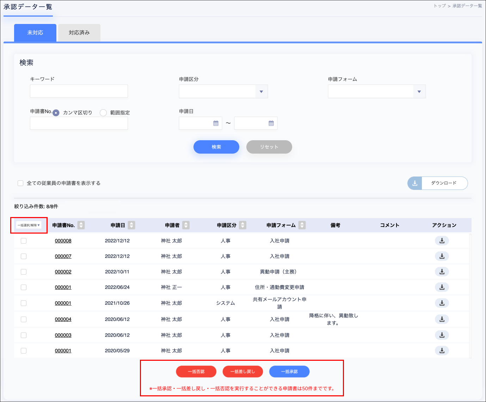Enable 全ての従業員の申請書を表示する checkbox
486x402 pixels.
pyautogui.click(x=20, y=183)
